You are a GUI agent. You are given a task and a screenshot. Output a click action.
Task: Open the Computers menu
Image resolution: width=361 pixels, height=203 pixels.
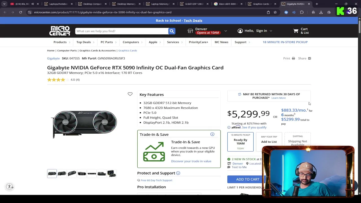(x=132, y=42)
